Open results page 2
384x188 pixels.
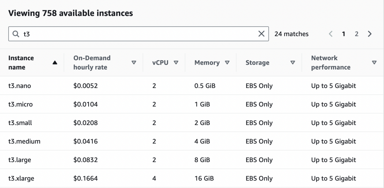(356, 34)
